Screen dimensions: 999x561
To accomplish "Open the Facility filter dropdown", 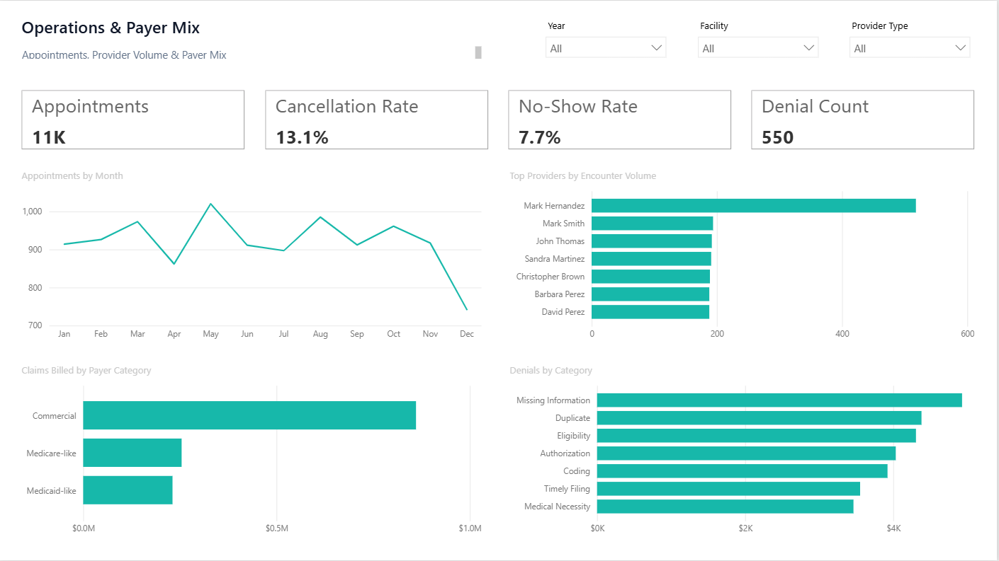I will click(x=758, y=48).
